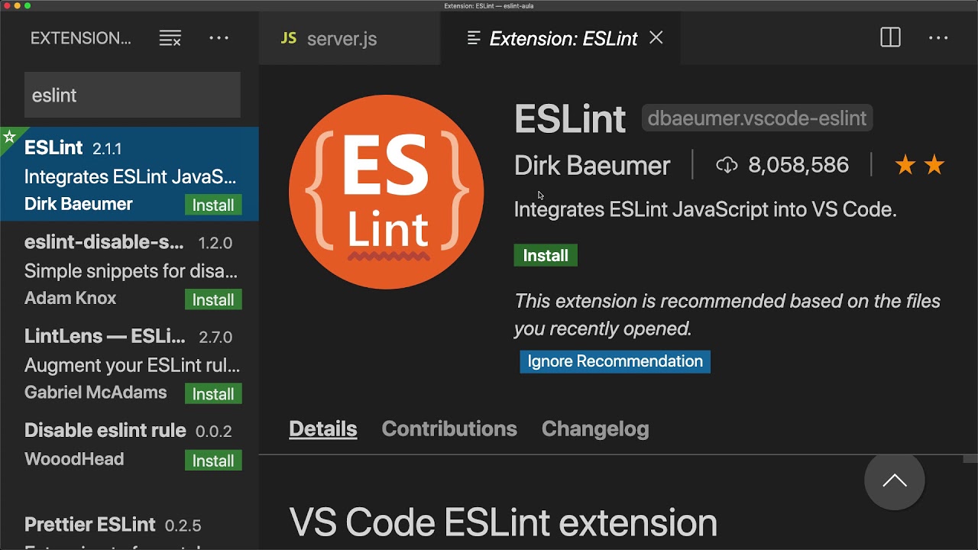Select ESLint 2.1.1 in extension list

(x=129, y=173)
